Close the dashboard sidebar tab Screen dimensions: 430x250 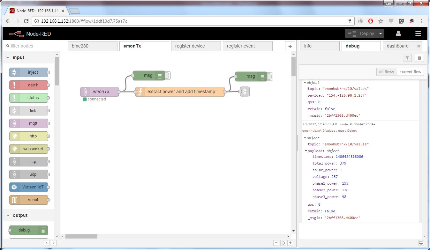[419, 46]
